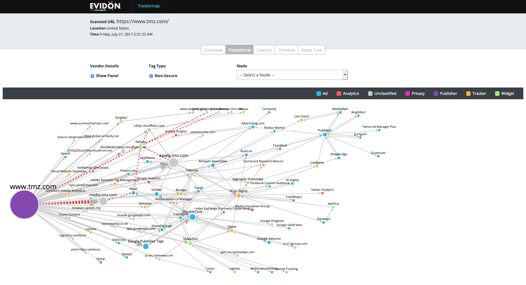Click the blue Connexity node

(269, 112)
